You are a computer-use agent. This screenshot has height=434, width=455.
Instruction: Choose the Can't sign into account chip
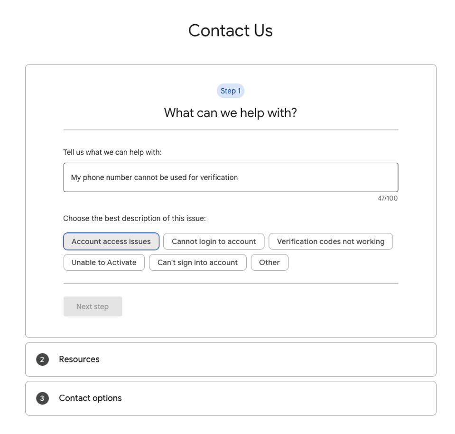pyautogui.click(x=197, y=262)
